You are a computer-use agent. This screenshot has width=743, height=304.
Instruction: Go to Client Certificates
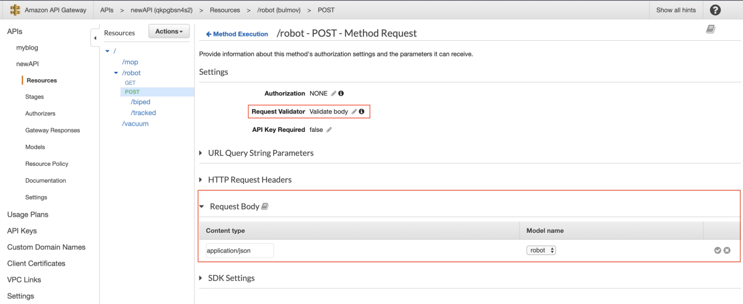pyautogui.click(x=37, y=263)
